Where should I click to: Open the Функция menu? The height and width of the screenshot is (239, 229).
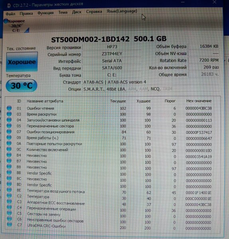(45, 13)
